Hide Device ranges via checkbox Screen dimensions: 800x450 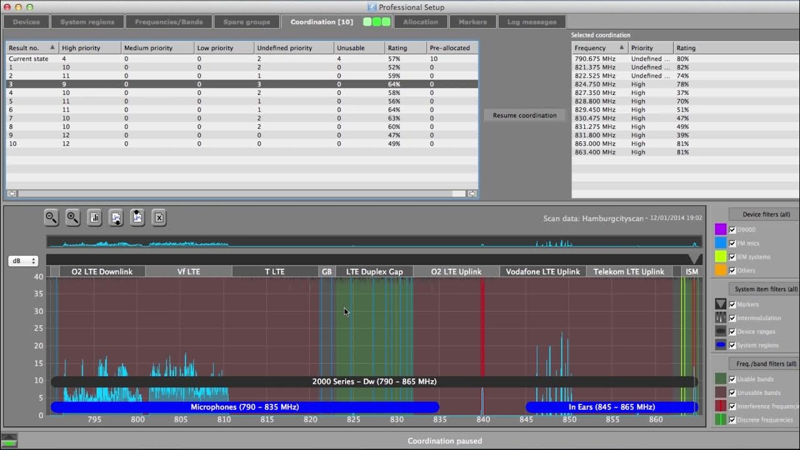point(732,332)
